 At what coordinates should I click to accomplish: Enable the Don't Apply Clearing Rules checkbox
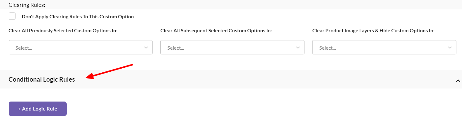[x=12, y=16]
